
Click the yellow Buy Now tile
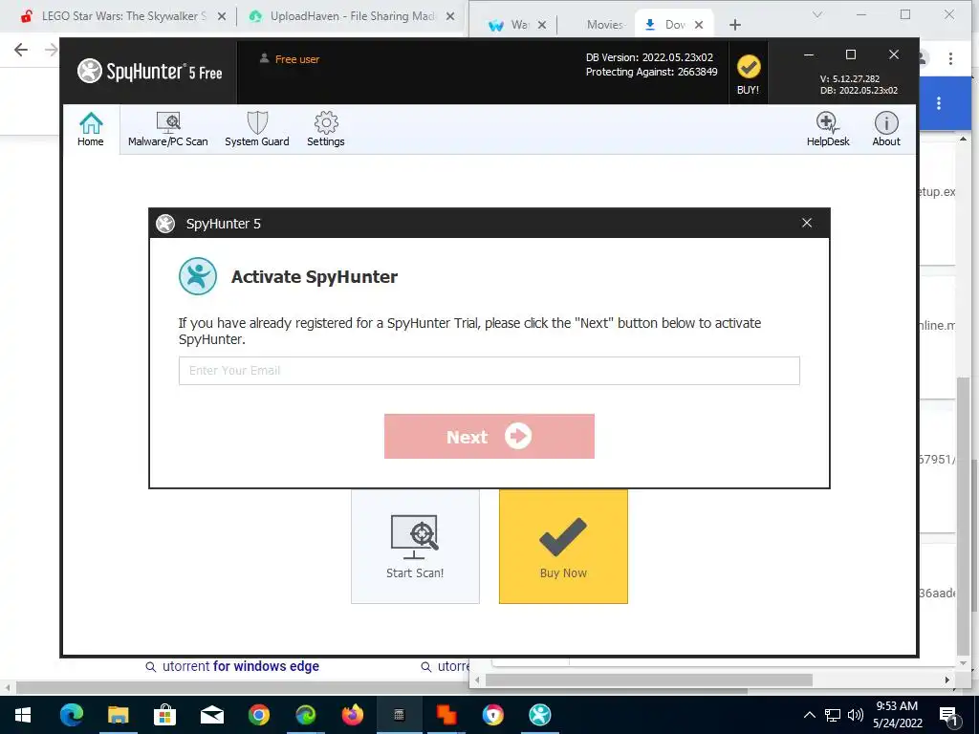point(563,546)
